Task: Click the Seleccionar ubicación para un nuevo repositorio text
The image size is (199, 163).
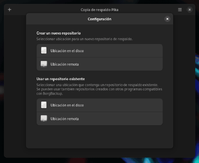Action: (84, 39)
